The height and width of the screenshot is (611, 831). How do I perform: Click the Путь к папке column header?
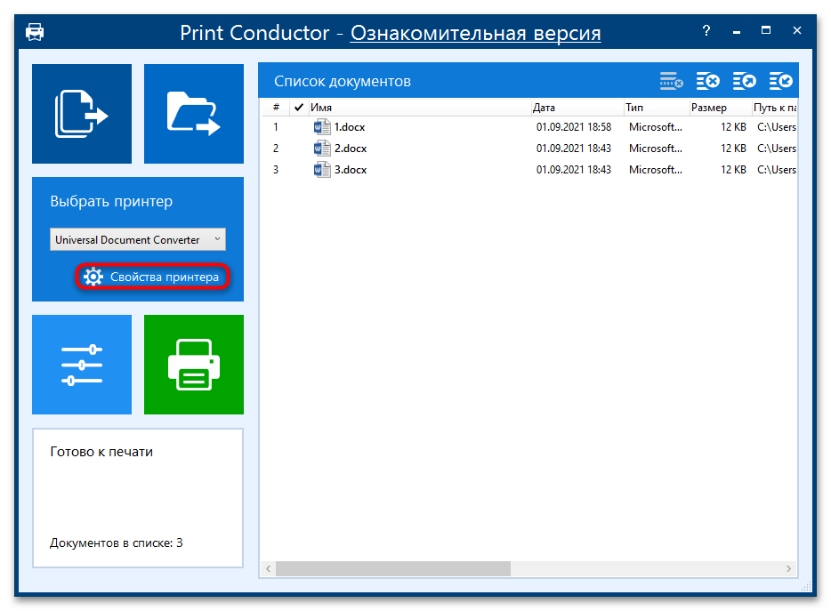click(775, 108)
